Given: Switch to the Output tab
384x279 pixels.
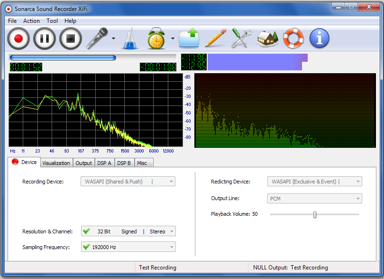Looking at the screenshot, I should point(83,163).
